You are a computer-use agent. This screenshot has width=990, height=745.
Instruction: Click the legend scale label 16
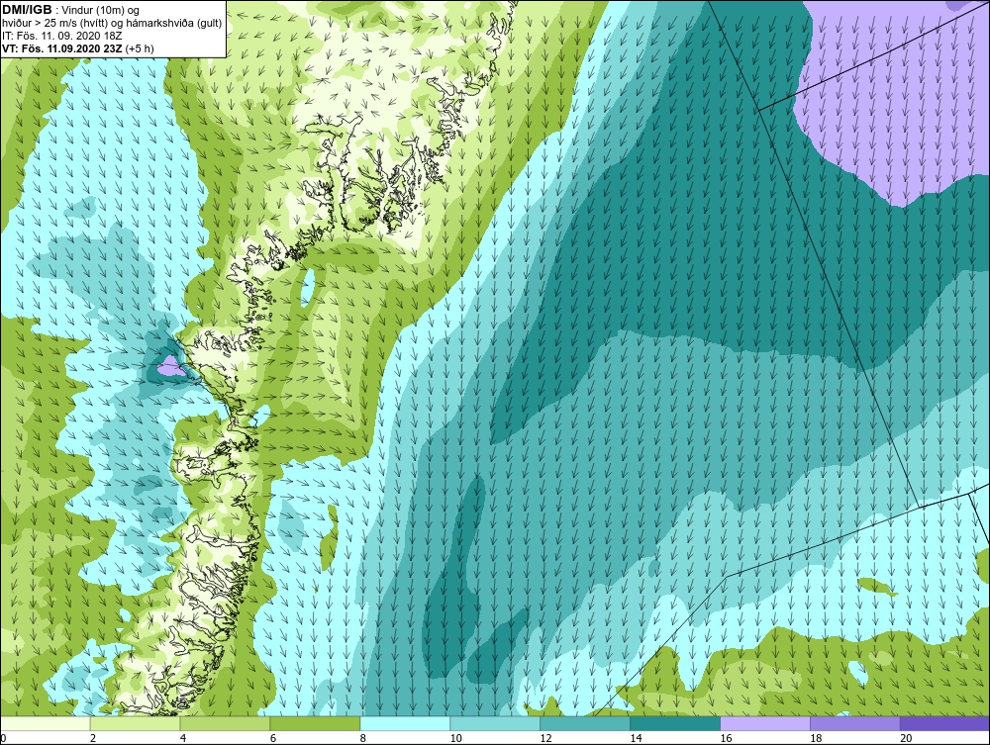(x=726, y=738)
